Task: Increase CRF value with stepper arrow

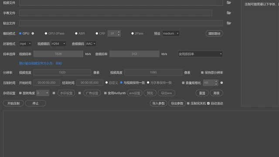Action: 119,32
